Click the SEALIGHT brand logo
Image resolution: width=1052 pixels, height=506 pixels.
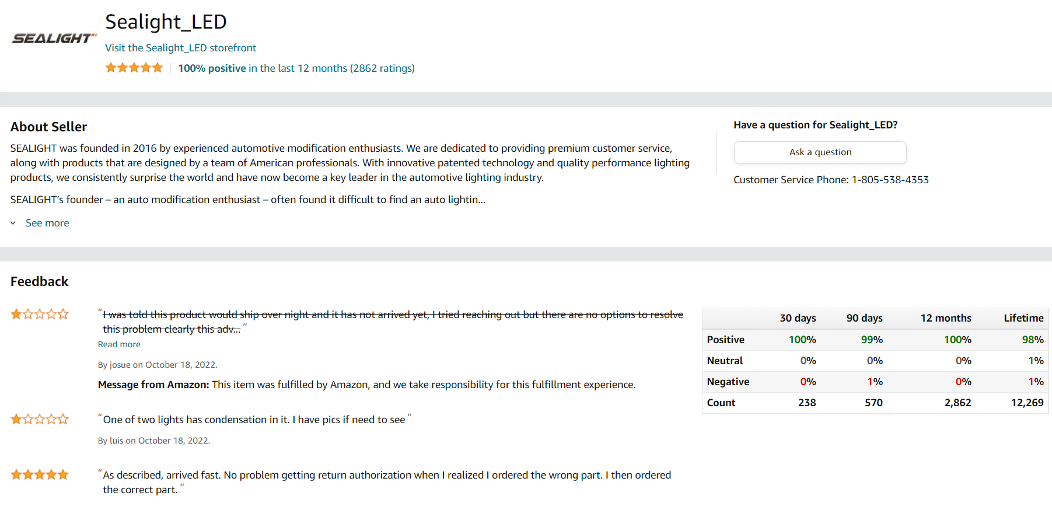[54, 39]
